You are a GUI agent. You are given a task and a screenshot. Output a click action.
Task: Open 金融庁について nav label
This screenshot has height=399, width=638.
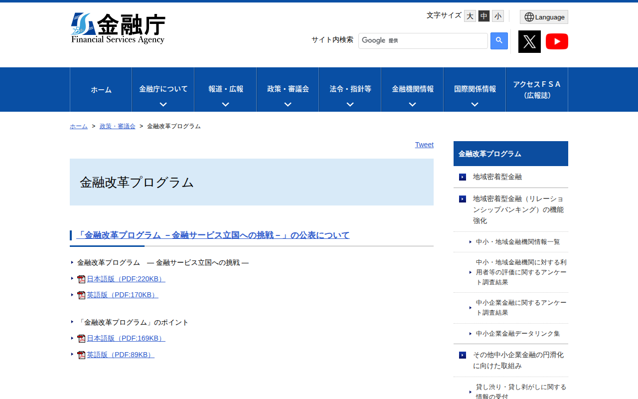[x=163, y=89]
